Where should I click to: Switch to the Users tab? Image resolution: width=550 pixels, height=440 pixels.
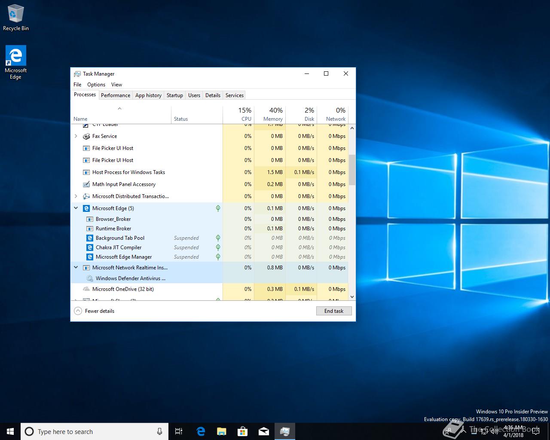click(194, 95)
